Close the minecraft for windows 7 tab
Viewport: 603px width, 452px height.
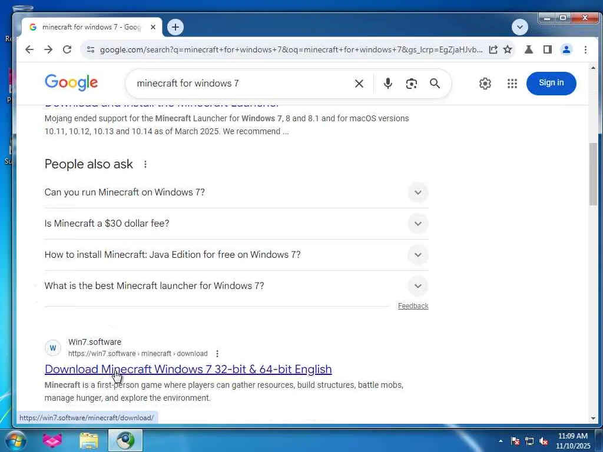tap(153, 27)
